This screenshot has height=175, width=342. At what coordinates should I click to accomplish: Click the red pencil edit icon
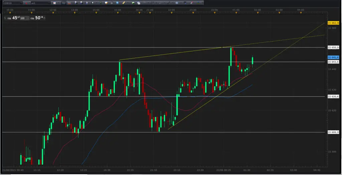tap(191, 3)
